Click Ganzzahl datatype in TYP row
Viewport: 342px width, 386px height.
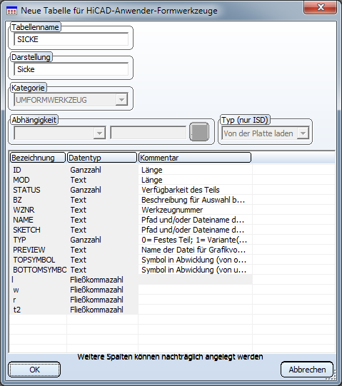pyautogui.click(x=86, y=240)
